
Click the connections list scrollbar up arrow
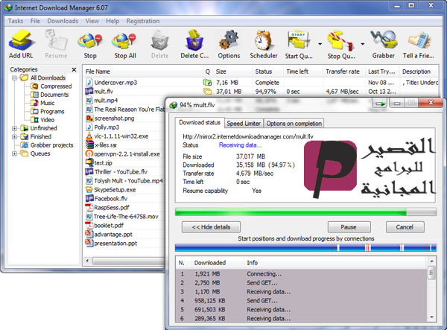pyautogui.click(x=431, y=261)
